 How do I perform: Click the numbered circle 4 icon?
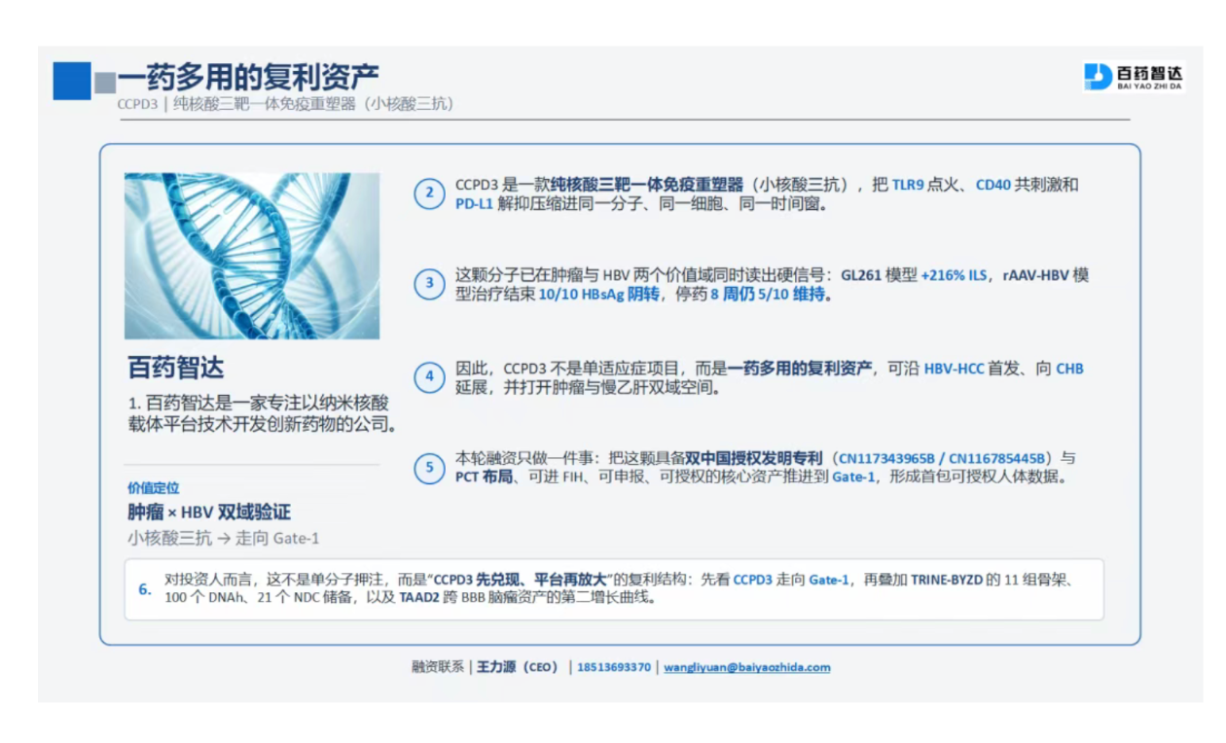(x=429, y=376)
